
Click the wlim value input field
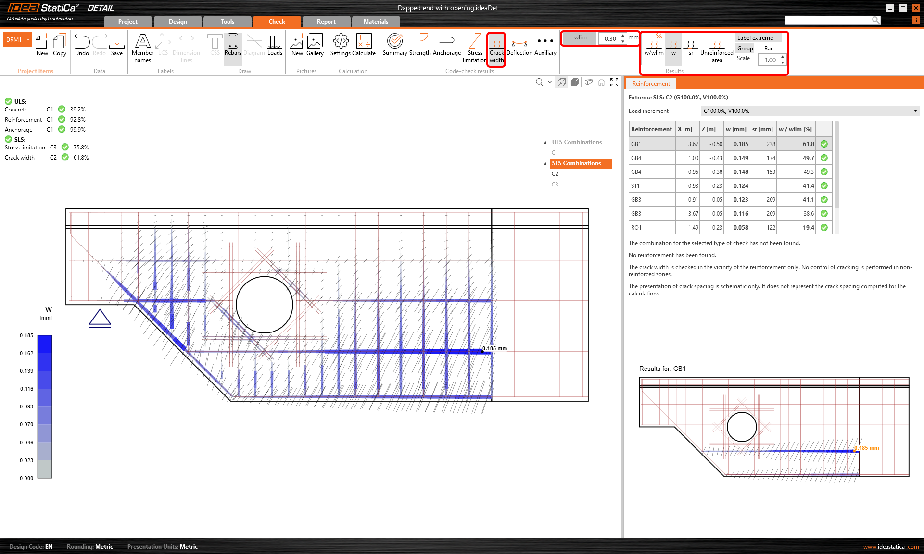click(x=610, y=38)
